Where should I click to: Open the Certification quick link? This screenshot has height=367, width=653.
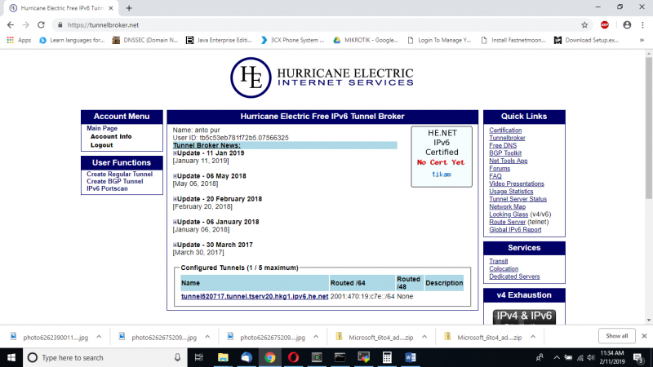pyautogui.click(x=505, y=130)
